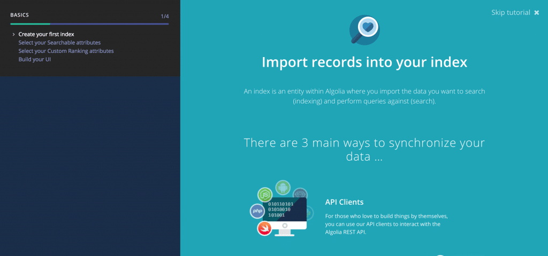The height and width of the screenshot is (256, 548).
Task: Click the magnifying glass heart icon
Action: tap(364, 30)
